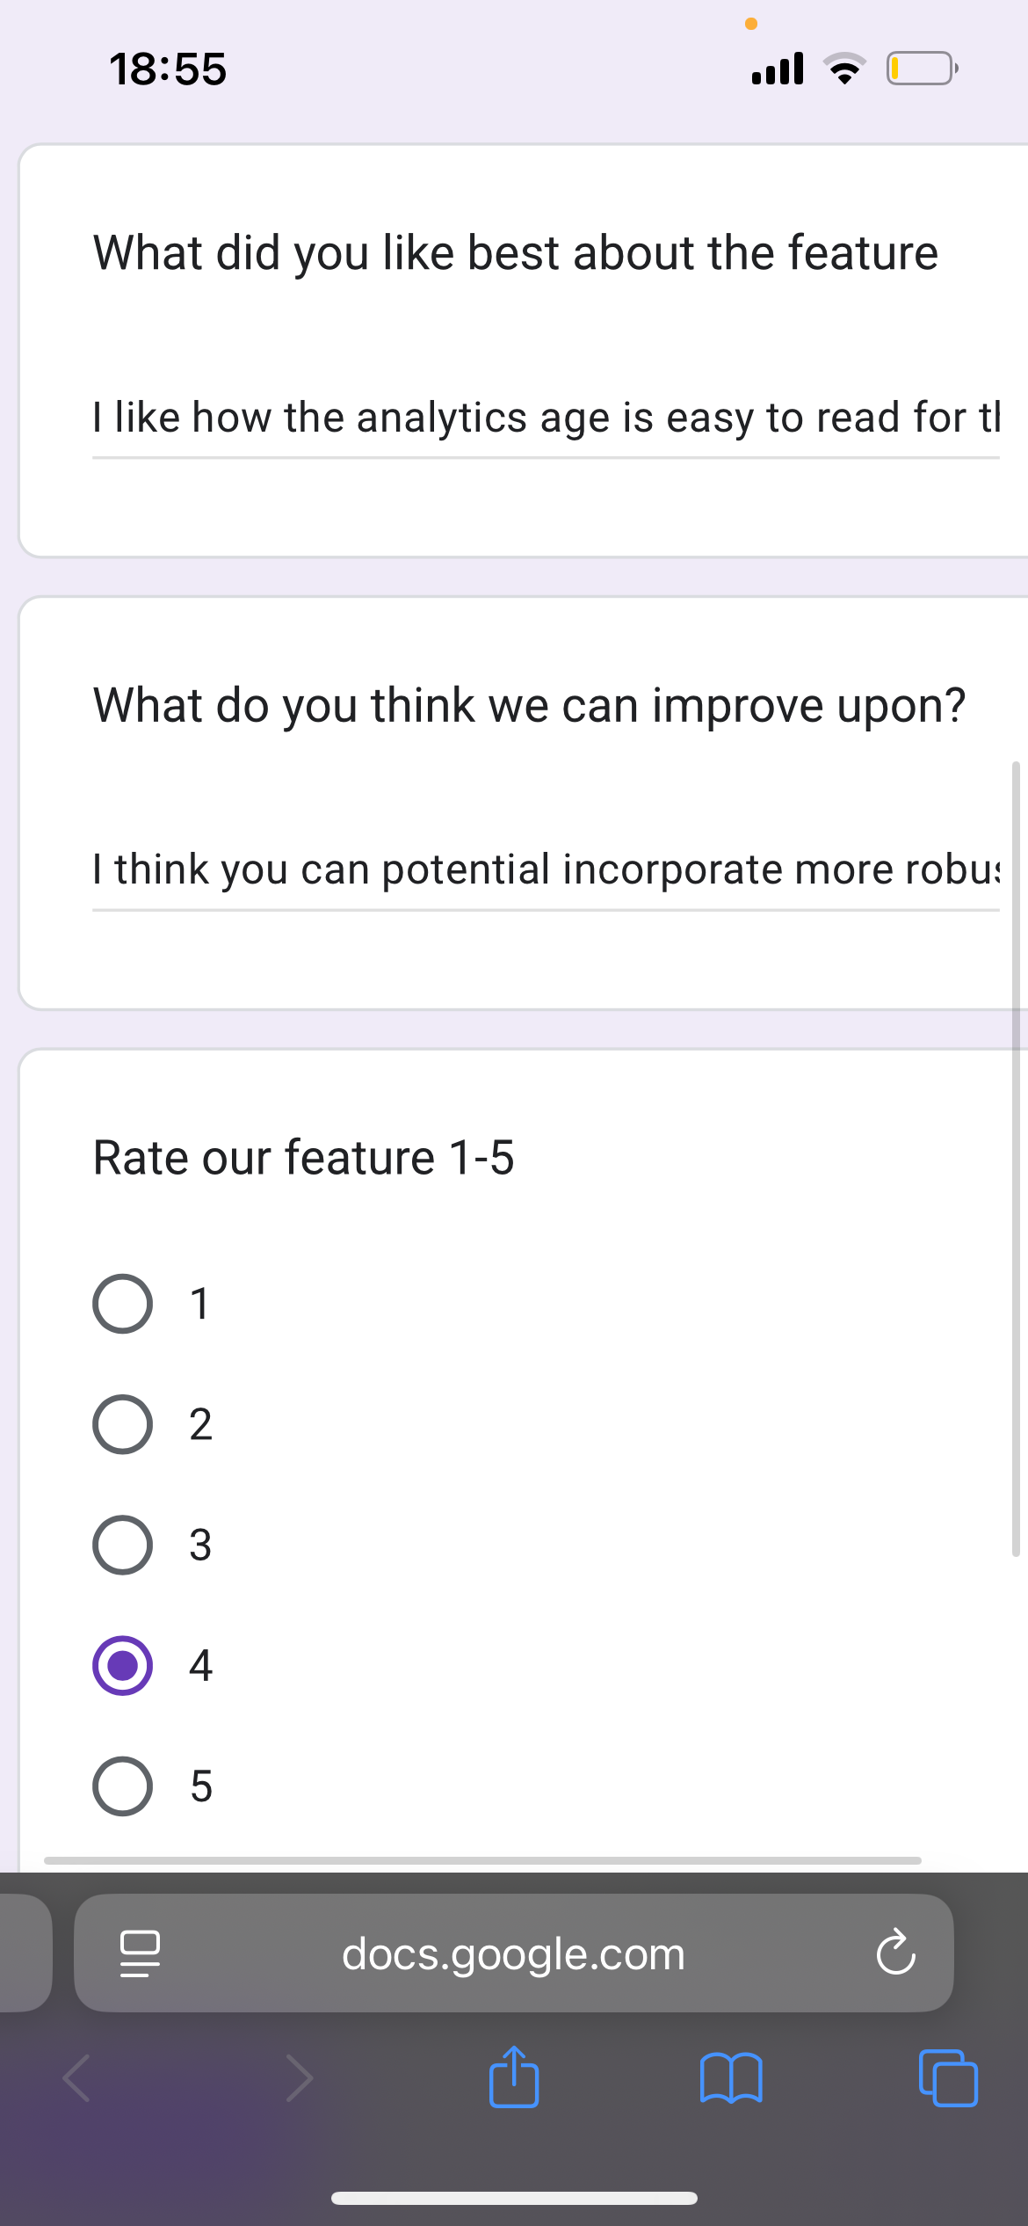The image size is (1028, 2226).
Task: Tap the Wi-Fi status icon
Action: coord(844,69)
